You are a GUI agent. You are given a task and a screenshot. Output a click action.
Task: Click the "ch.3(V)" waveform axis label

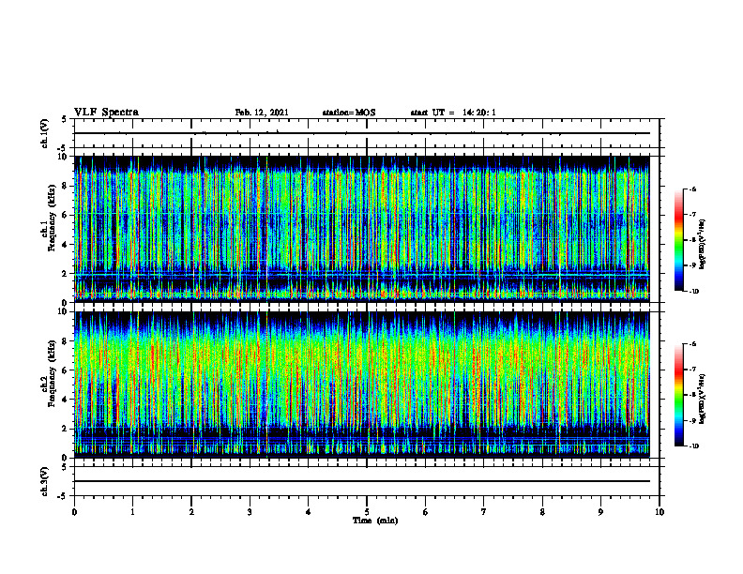click(44, 481)
